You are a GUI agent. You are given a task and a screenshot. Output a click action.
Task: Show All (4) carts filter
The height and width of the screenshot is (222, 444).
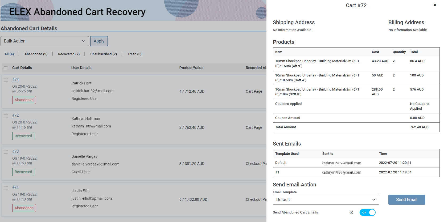coord(9,54)
